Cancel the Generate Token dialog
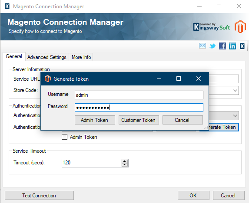This screenshot has height=203, width=249. 183,120
